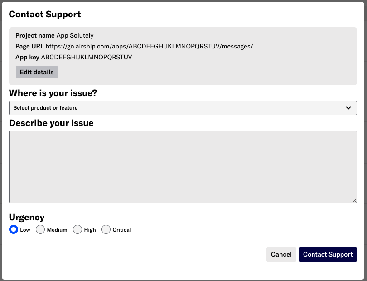Image resolution: width=367 pixels, height=281 pixels.
Task: Cancel the support request dialog
Action: 281,254
